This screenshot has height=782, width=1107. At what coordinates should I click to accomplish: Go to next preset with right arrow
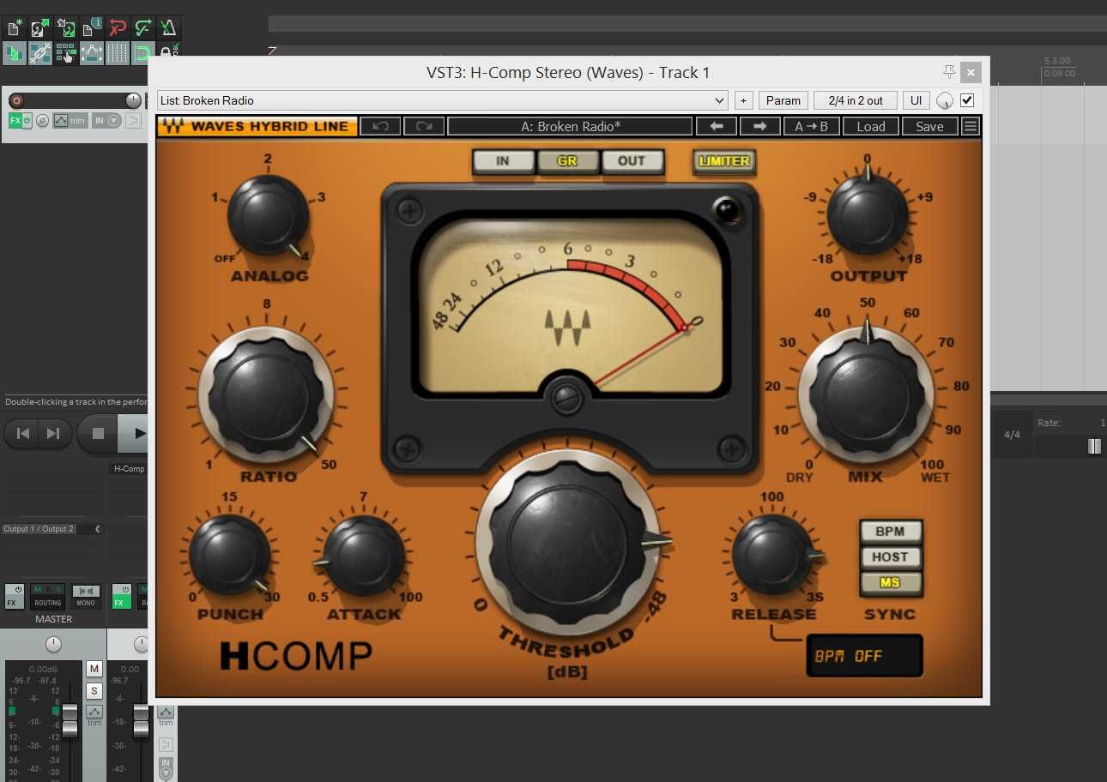coord(759,127)
